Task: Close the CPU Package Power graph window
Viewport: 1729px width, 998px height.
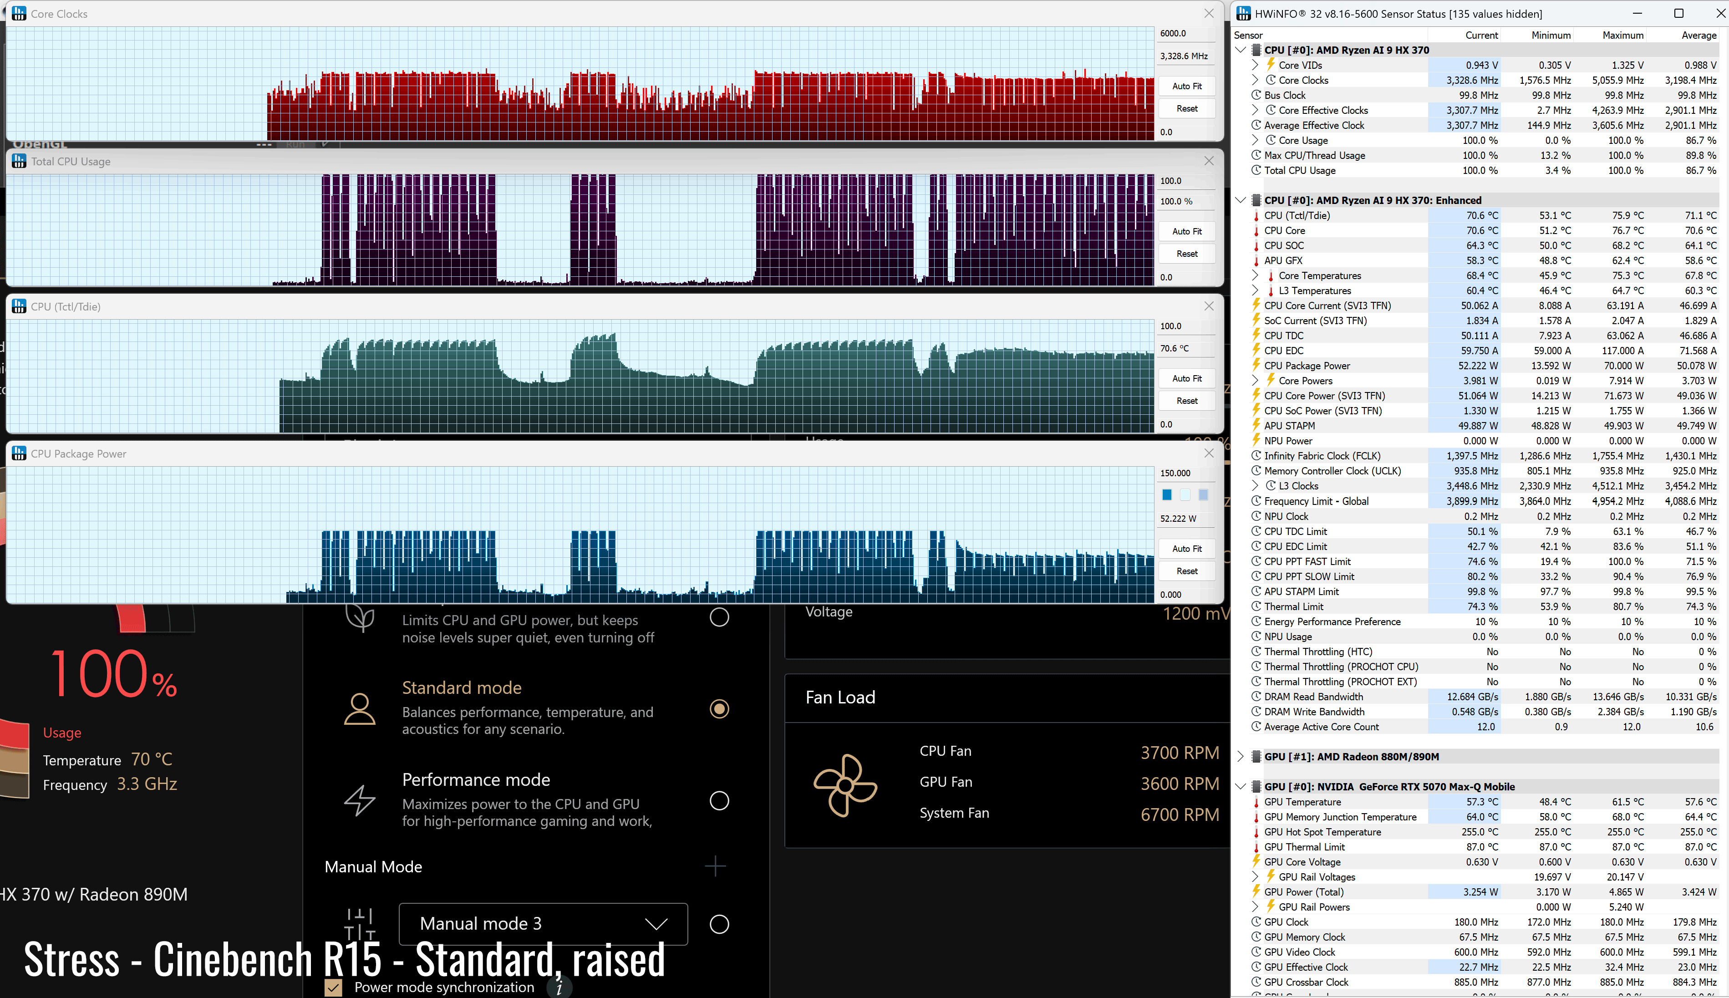Action: (x=1209, y=454)
